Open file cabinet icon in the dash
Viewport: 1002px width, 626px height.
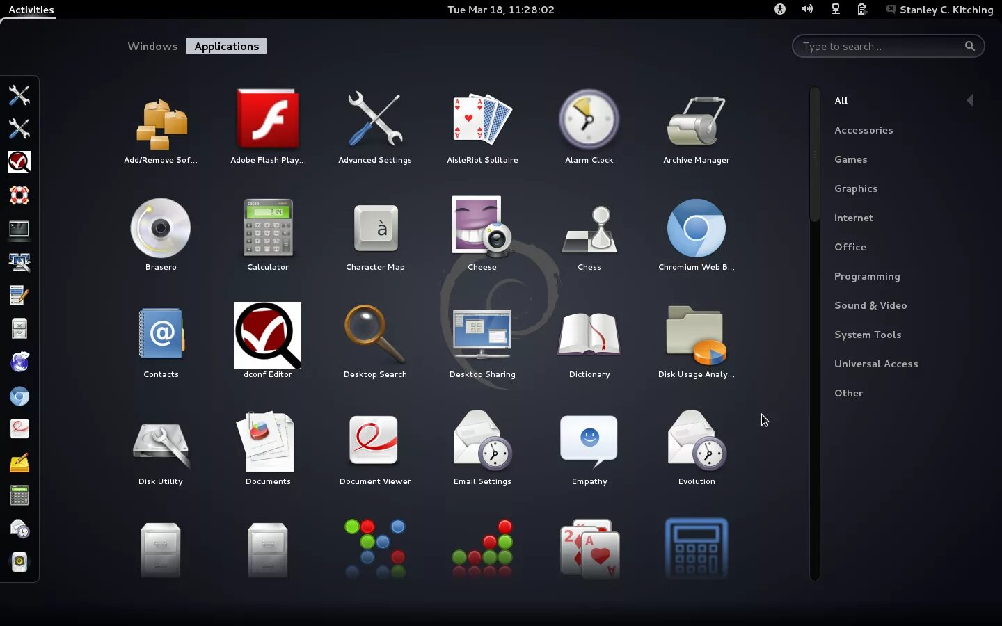(x=19, y=328)
